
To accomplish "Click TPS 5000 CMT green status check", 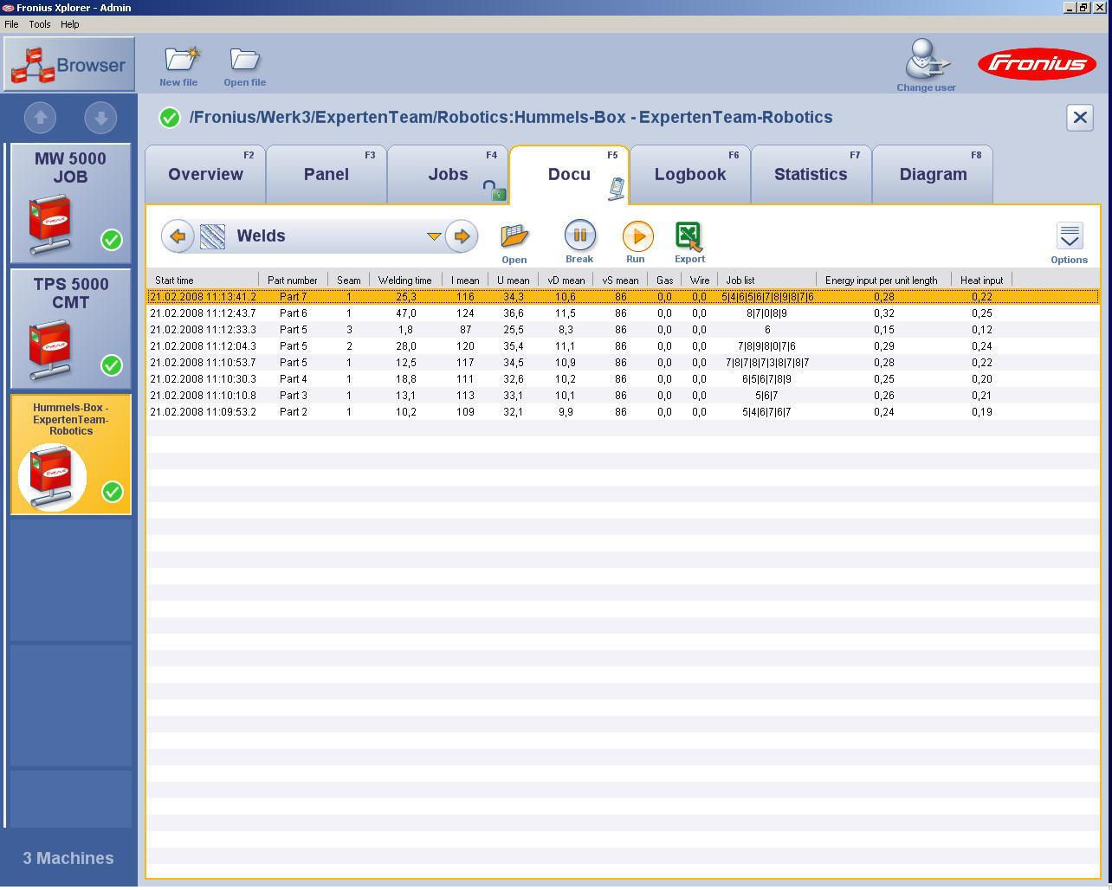I will click(112, 365).
